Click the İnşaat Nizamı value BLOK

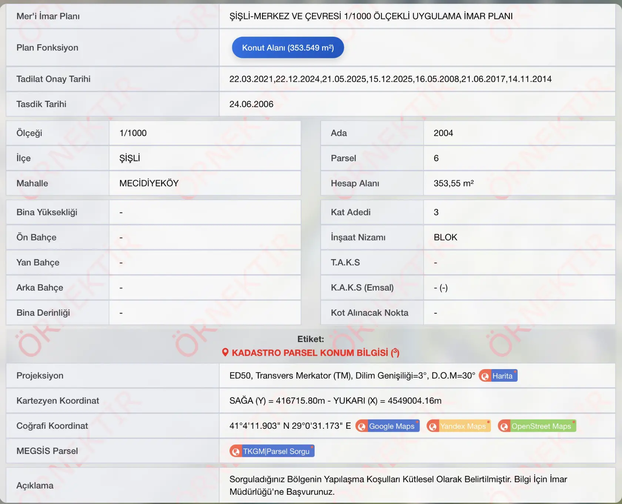(x=445, y=237)
